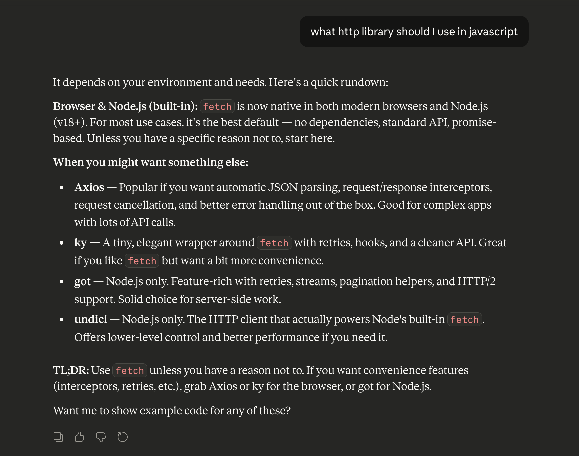Click the user message about http library
Image resolution: width=579 pixels, height=456 pixels.
point(413,32)
